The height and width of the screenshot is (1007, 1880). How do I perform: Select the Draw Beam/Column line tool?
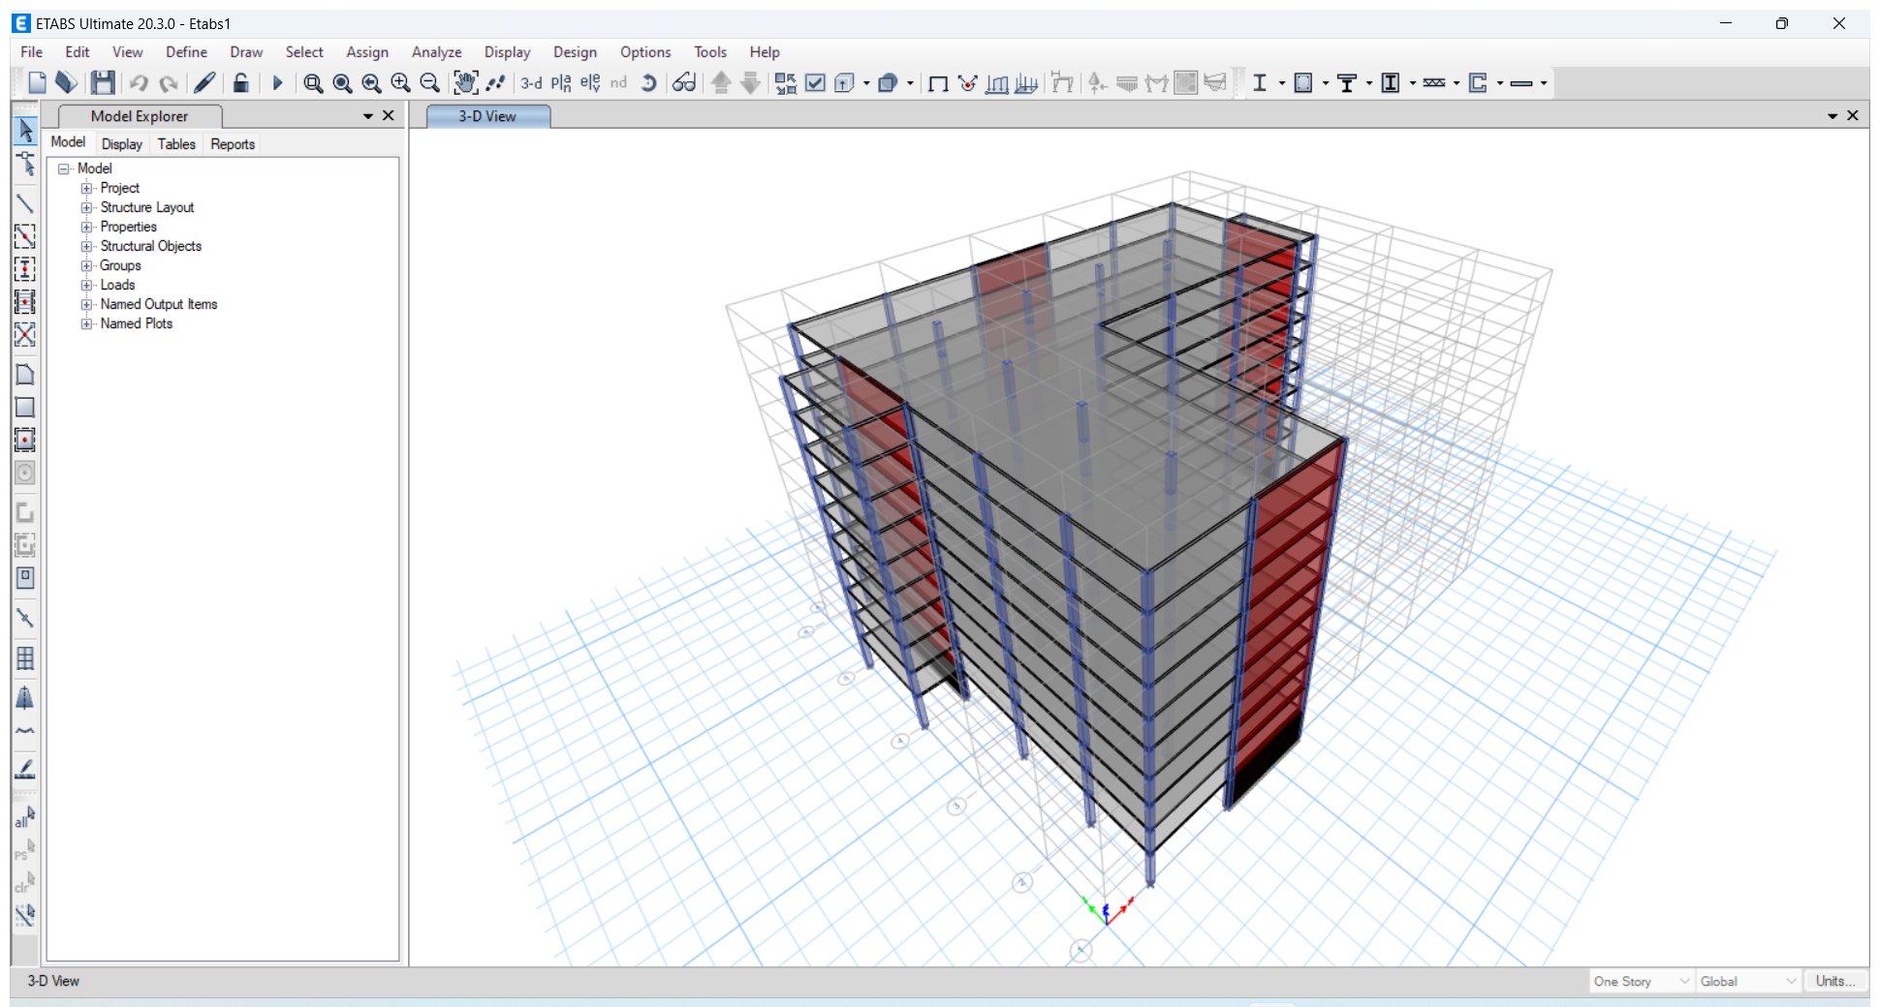click(25, 203)
